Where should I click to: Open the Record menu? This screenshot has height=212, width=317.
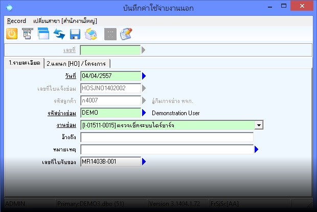pyautogui.click(x=16, y=21)
